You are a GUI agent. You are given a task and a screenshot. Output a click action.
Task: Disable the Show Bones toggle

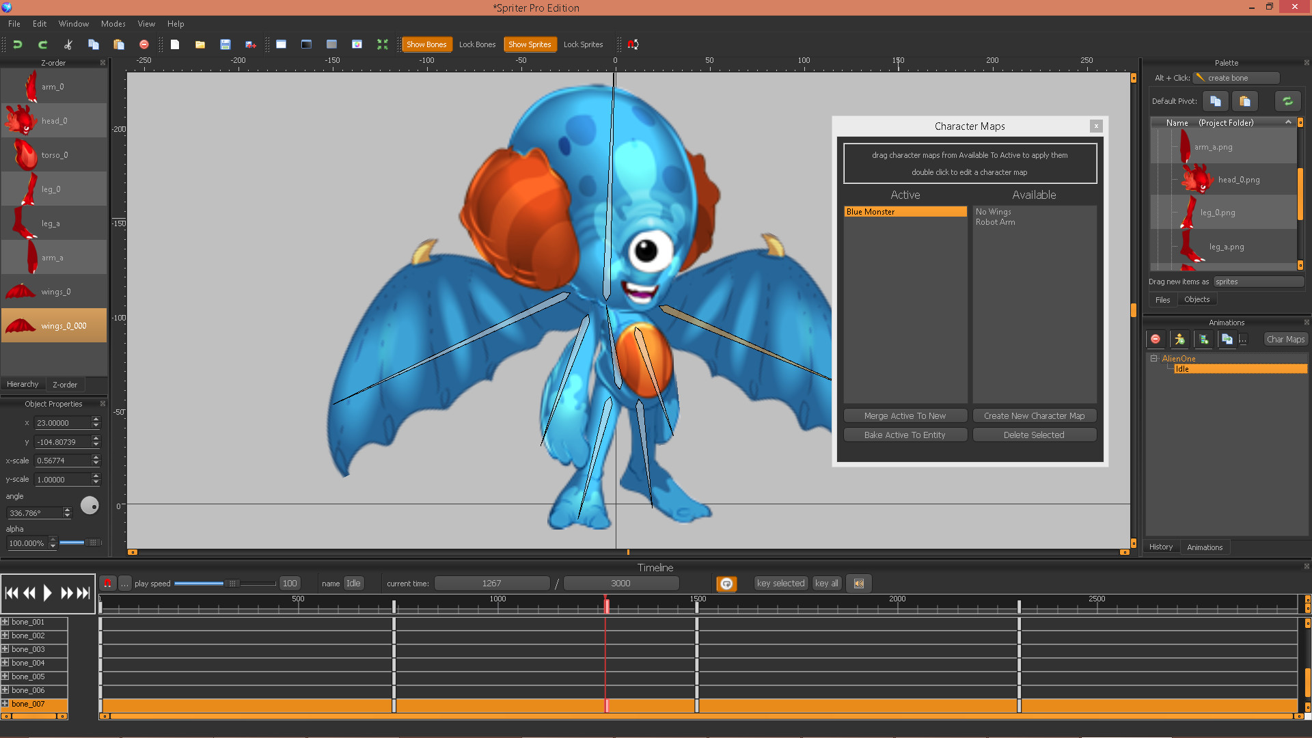[427, 44]
